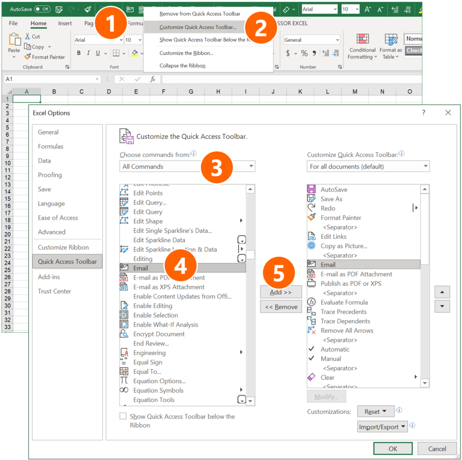Select Copy as Picture in toolbar list
This screenshot has width=462, height=460.
coord(364,246)
